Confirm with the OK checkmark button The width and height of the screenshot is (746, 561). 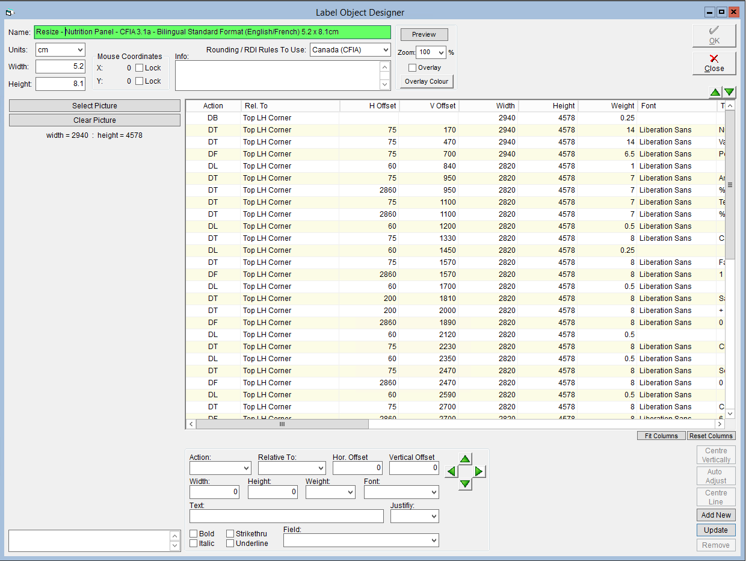click(714, 36)
